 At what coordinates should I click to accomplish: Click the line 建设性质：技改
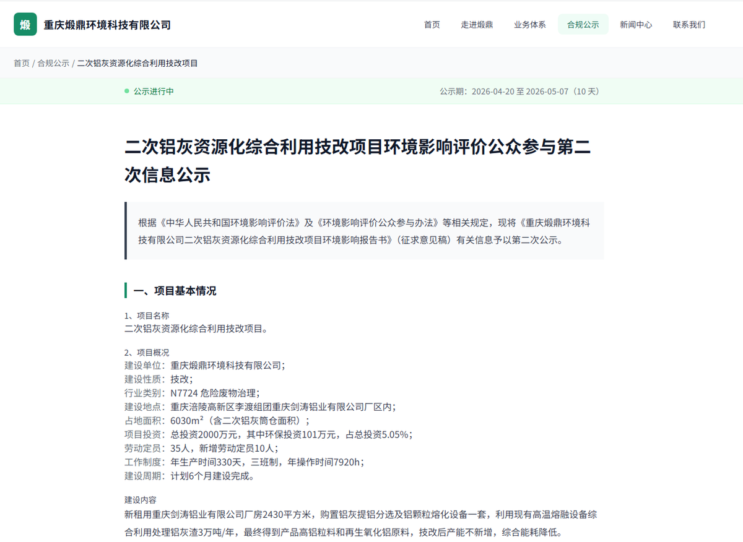[x=159, y=379]
